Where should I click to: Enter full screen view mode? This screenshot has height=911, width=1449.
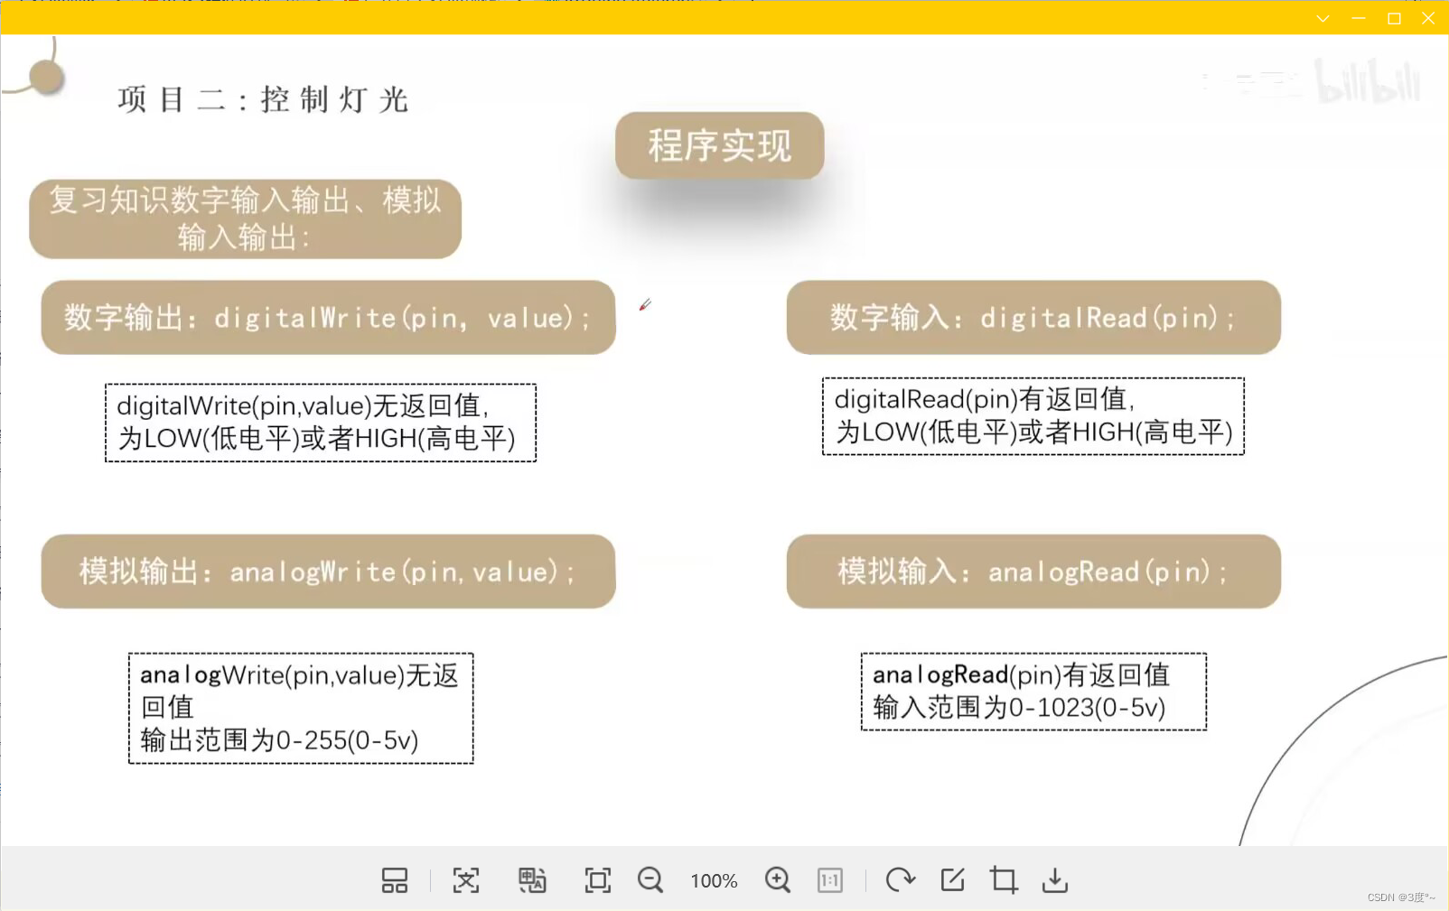click(x=598, y=880)
